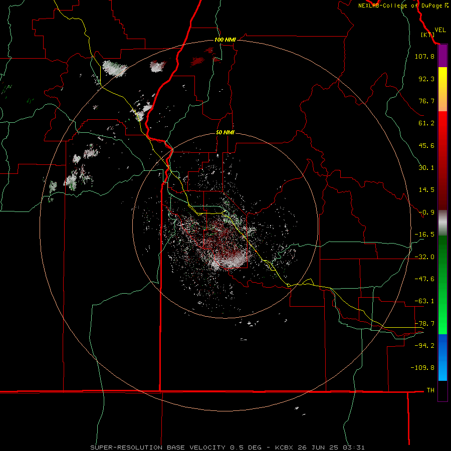Click the VEL legend title
The width and height of the screenshot is (451, 451).
coord(440,30)
